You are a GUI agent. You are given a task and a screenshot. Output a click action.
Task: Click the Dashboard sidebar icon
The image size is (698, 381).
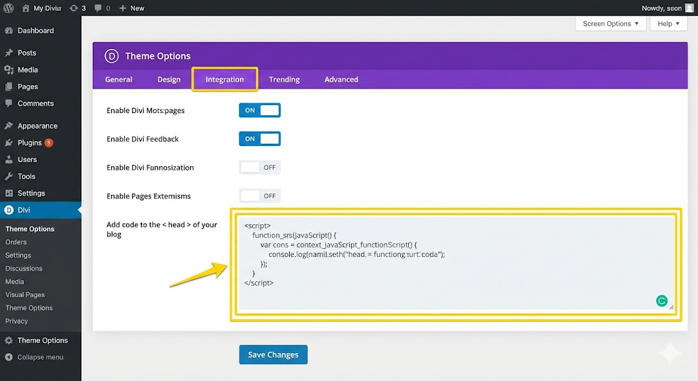tap(8, 30)
